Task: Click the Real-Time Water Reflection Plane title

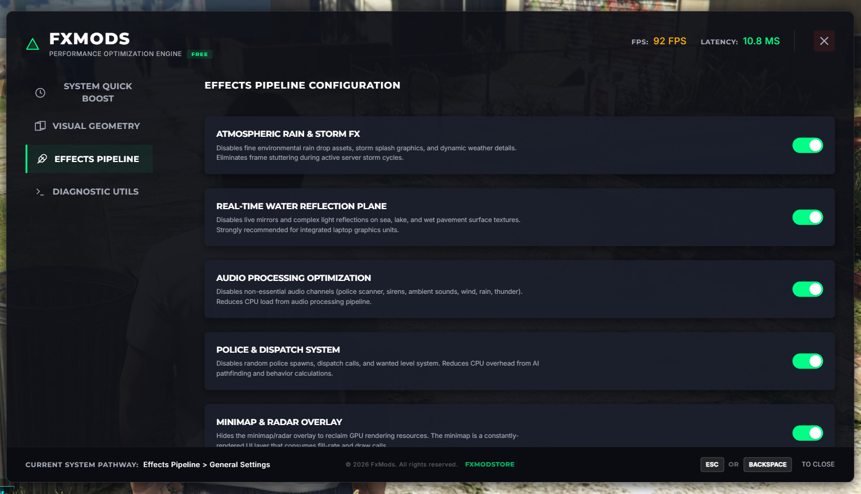Action: point(301,206)
